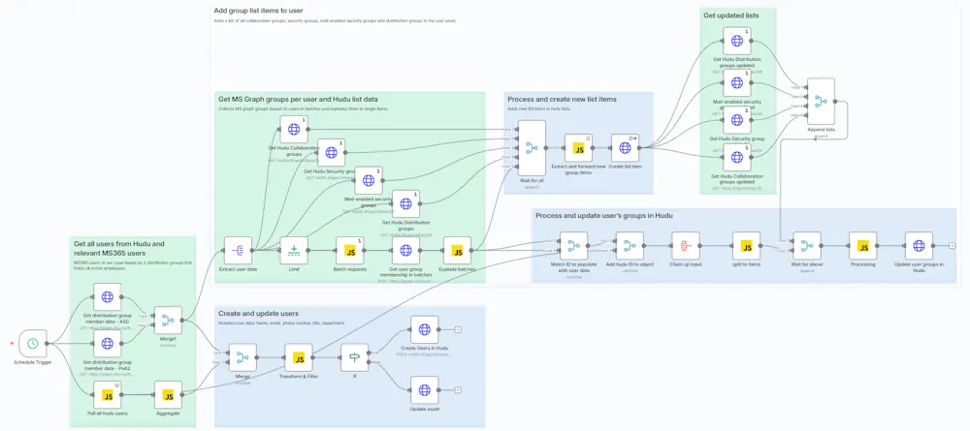Open Get Hudu Distribution groups node in MS Graph section
Screen dimensions: 970x431
click(x=405, y=203)
